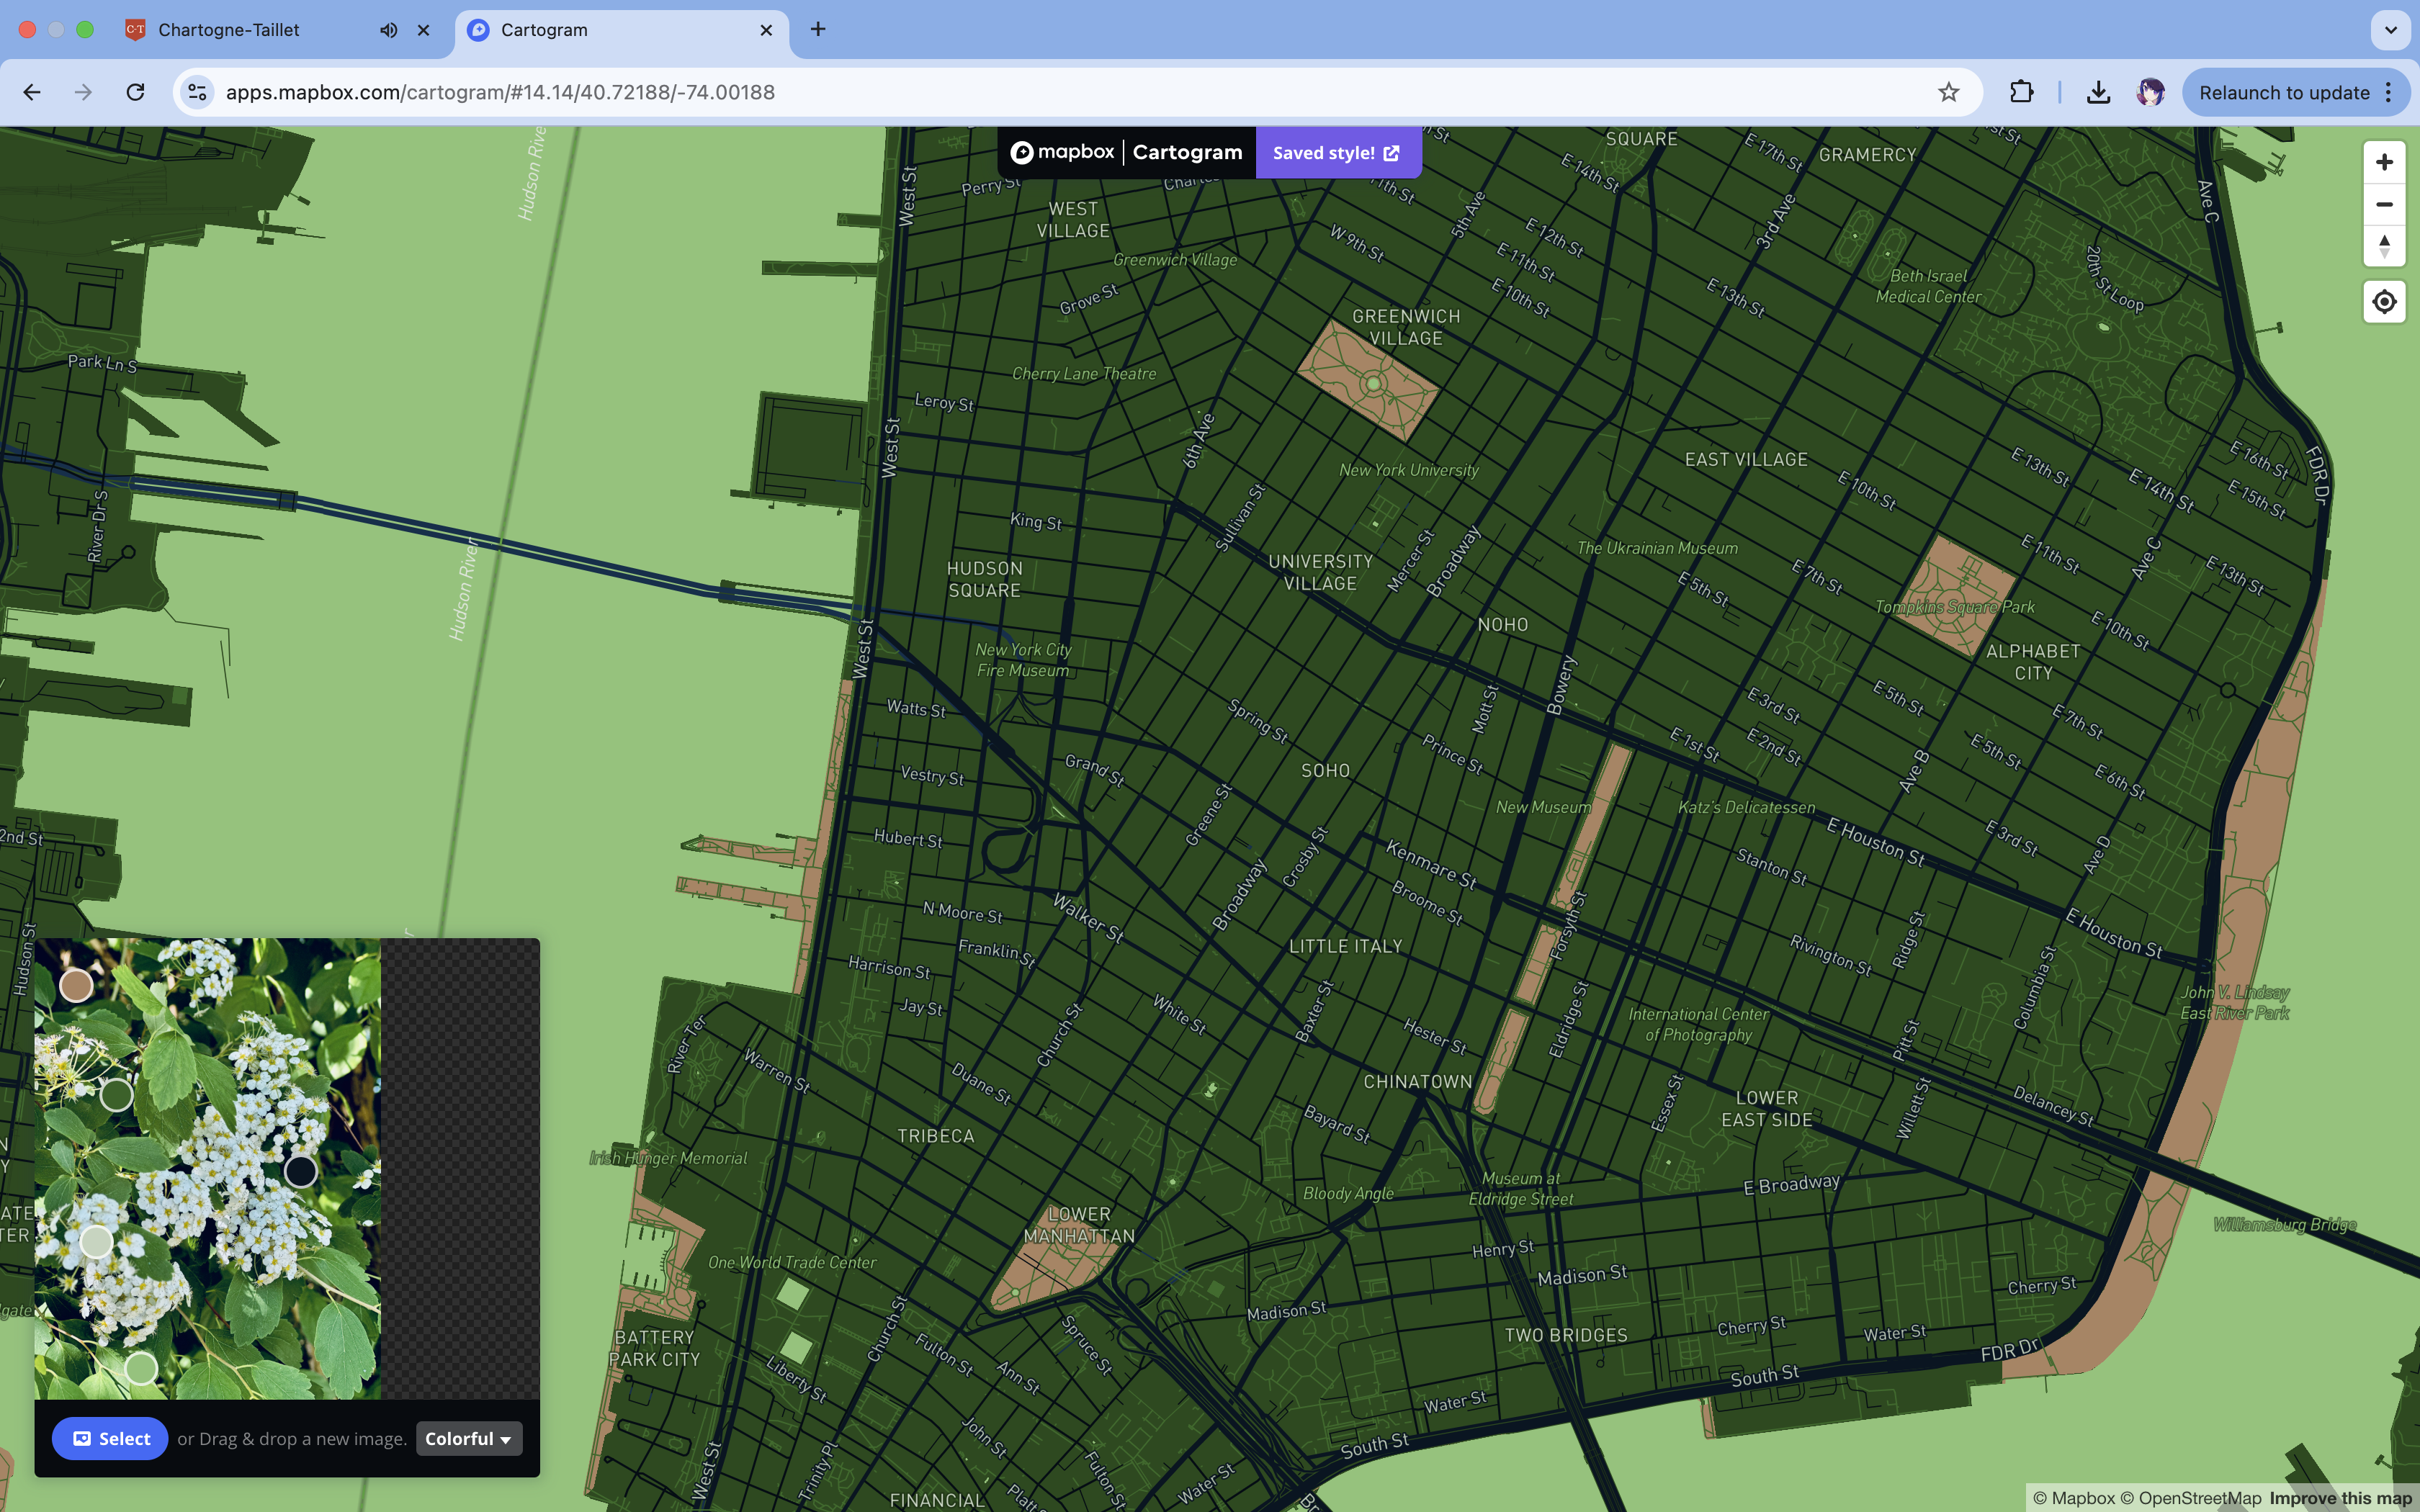This screenshot has width=2420, height=1512.
Task: Open the Chrome three-dot menu
Action: [2389, 92]
